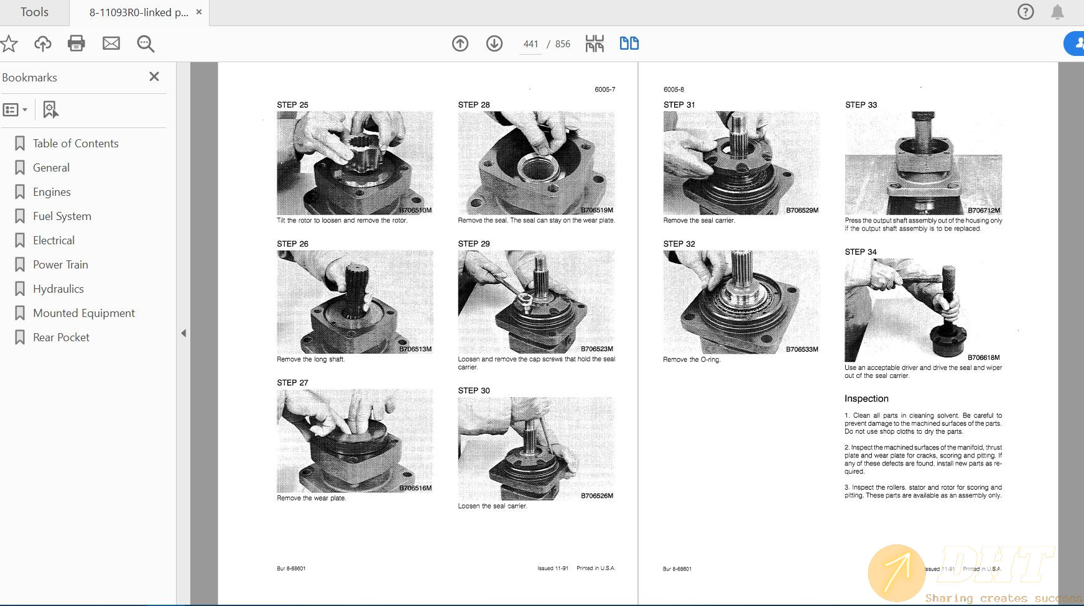1084x606 pixels.
Task: Switch to the 8-11093R0-linked document tab
Action: click(x=138, y=12)
